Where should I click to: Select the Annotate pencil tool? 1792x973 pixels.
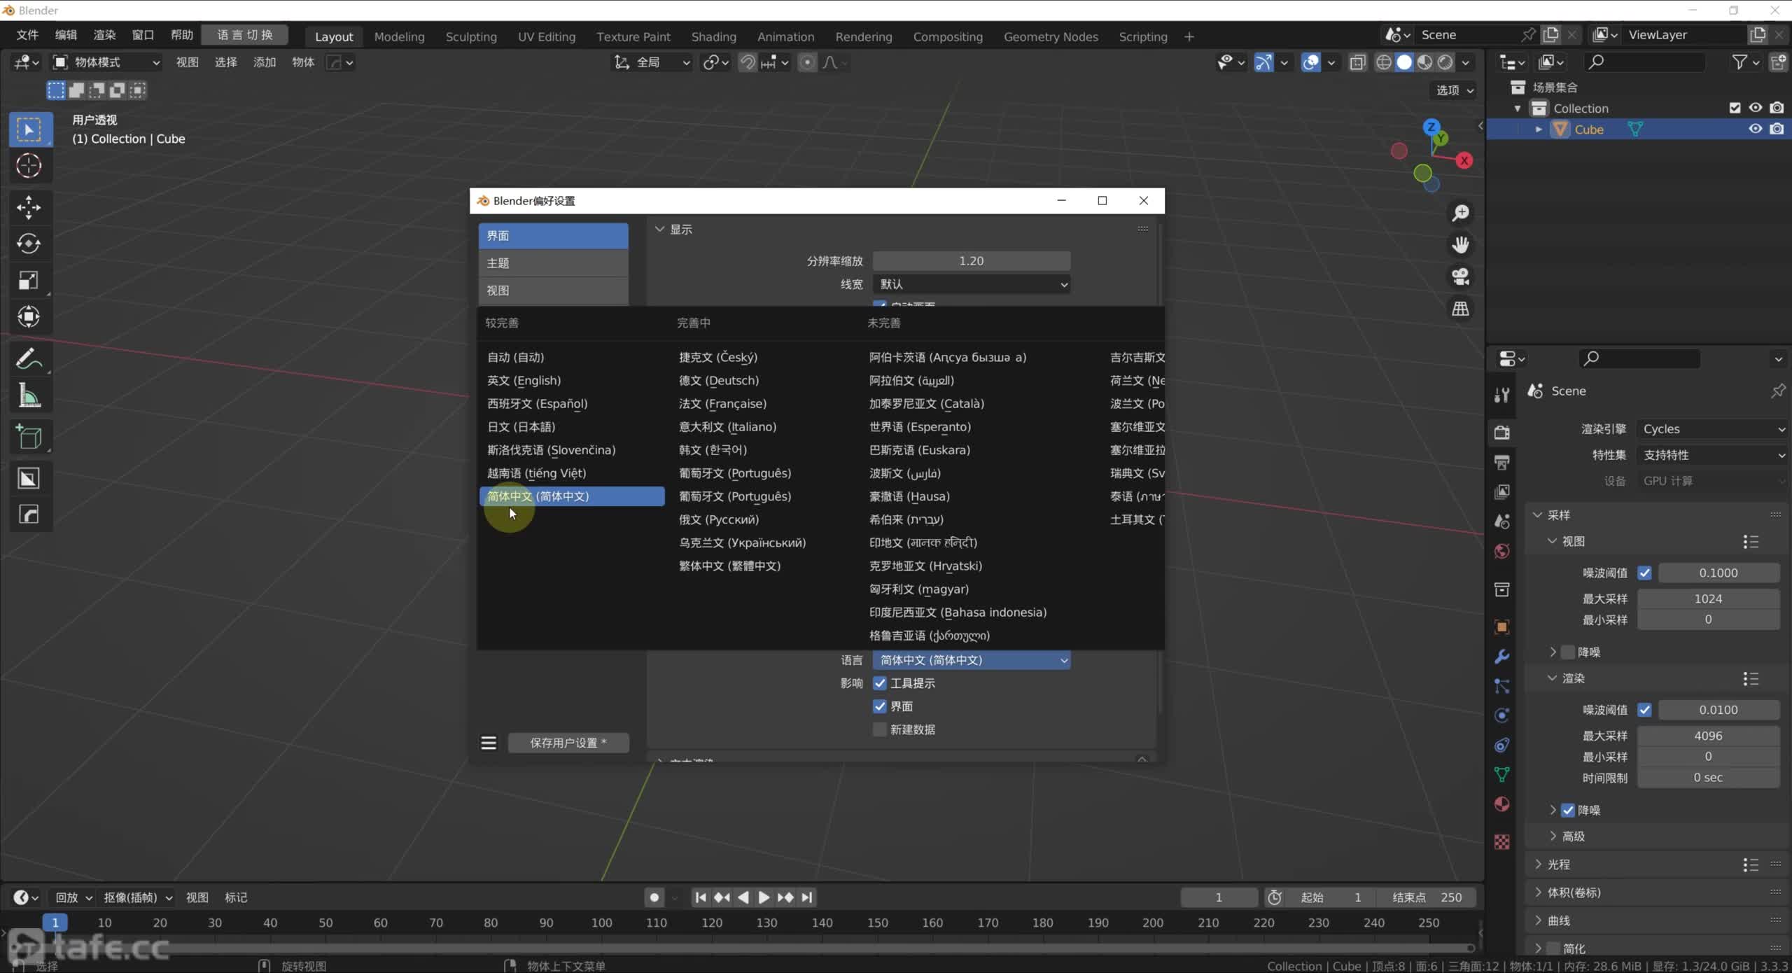point(29,359)
